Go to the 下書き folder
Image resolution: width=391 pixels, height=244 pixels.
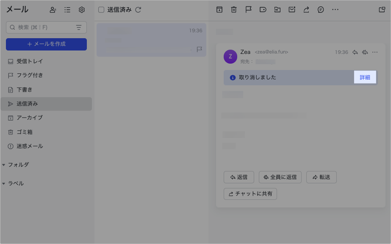25,90
